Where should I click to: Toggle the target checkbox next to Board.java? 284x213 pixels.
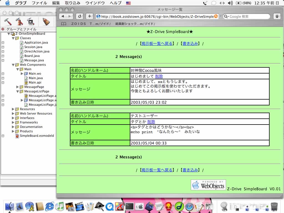[3, 56]
